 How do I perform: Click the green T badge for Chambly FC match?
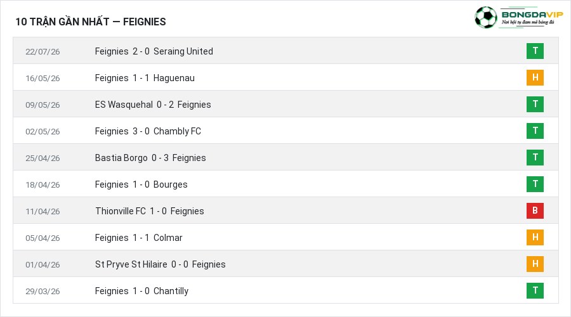pyautogui.click(x=535, y=131)
